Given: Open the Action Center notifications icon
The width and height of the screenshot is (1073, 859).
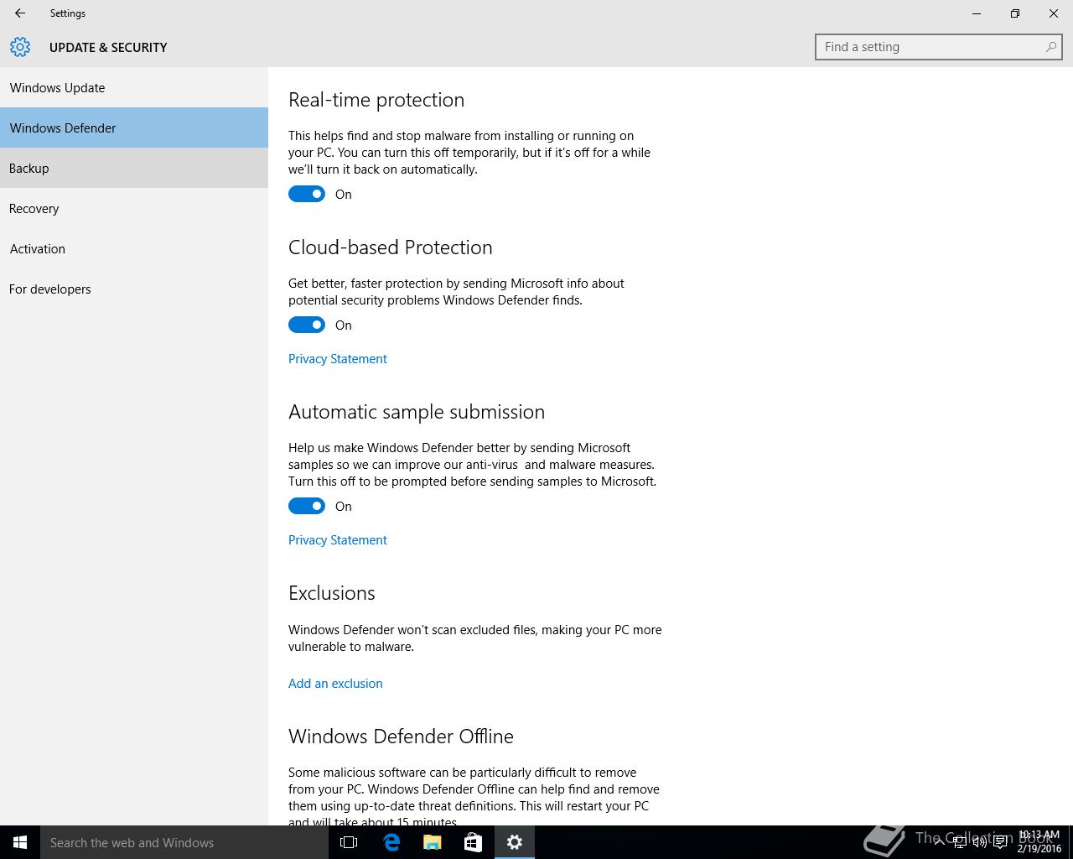Looking at the screenshot, I should [1000, 842].
